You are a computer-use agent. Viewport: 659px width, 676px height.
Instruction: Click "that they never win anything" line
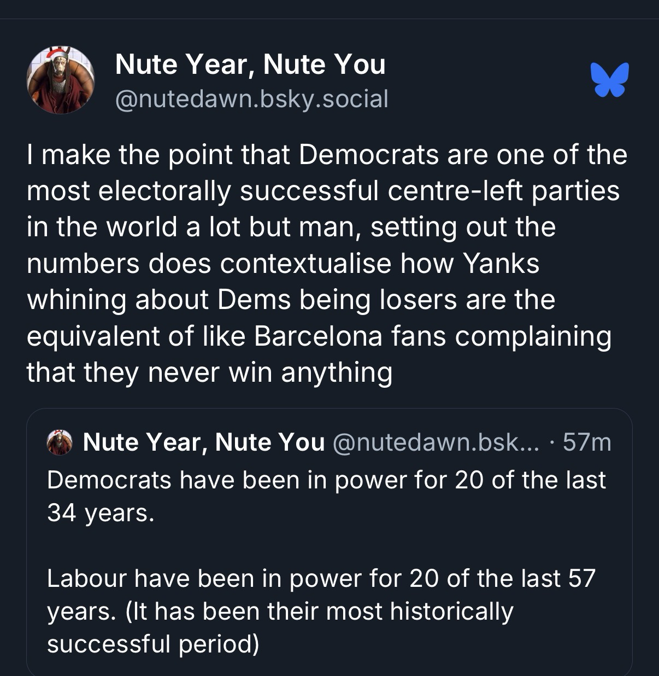pyautogui.click(x=209, y=372)
